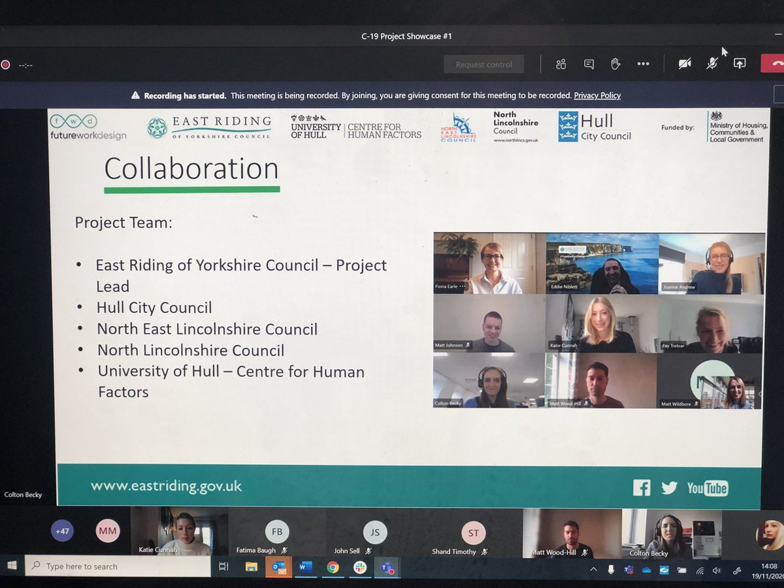Toggle the camera on
The height and width of the screenshot is (588, 784).
click(685, 63)
